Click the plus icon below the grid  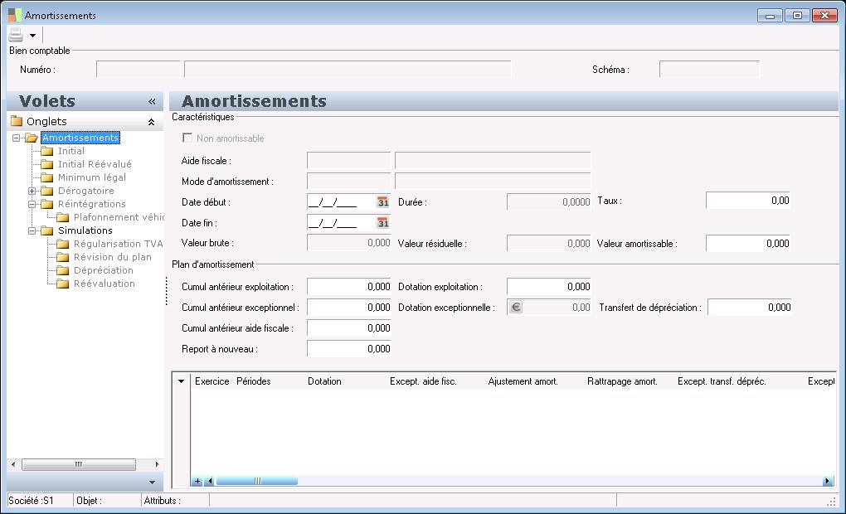pyautogui.click(x=197, y=481)
